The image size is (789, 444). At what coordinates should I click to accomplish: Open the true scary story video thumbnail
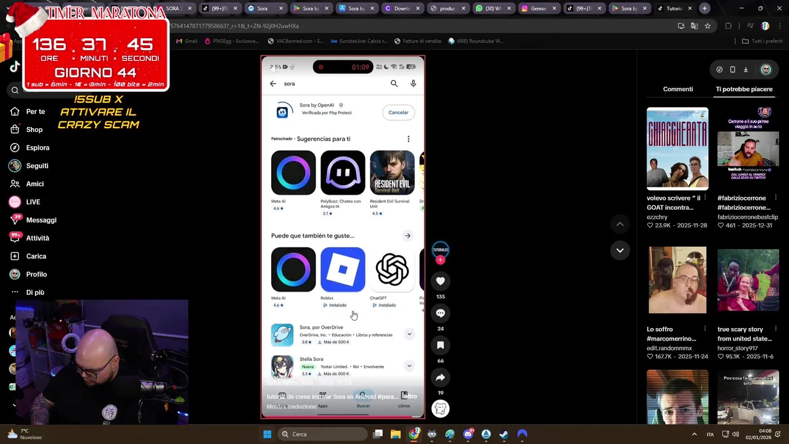[x=748, y=280]
